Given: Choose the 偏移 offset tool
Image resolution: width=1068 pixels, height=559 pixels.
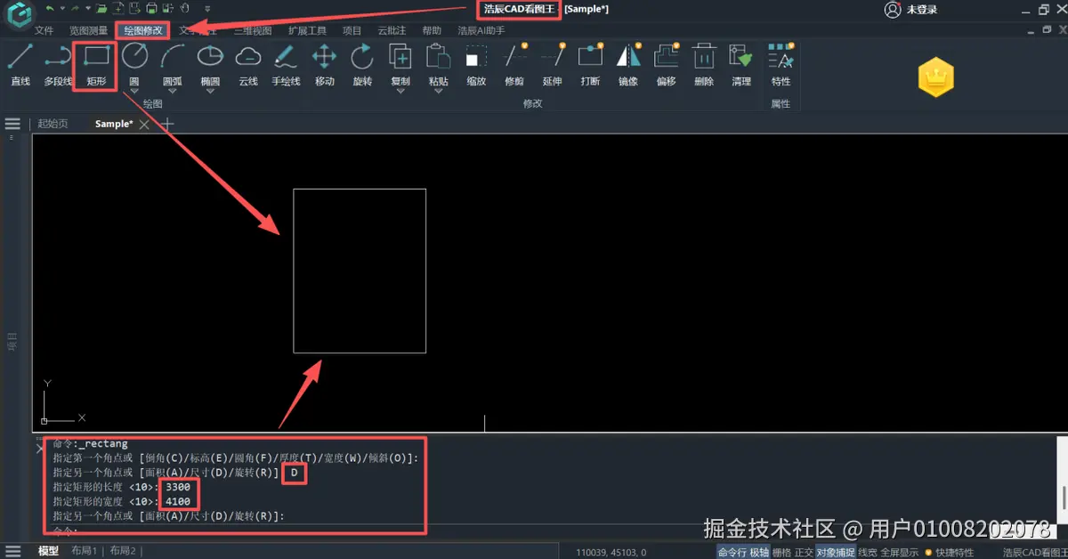Looking at the screenshot, I should click(x=666, y=64).
